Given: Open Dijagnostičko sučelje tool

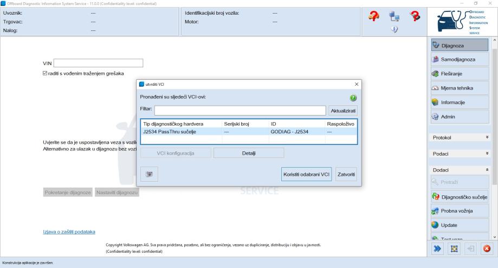Looking at the screenshot, I should pos(460,197).
